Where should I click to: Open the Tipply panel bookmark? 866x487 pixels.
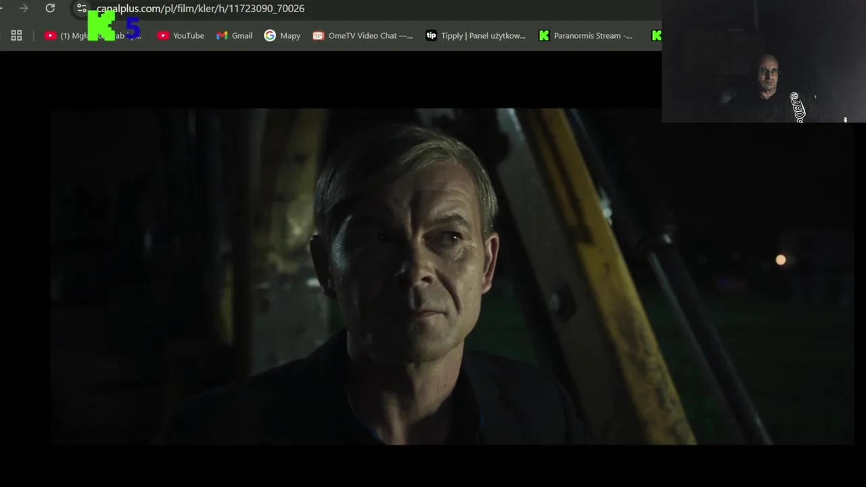[476, 35]
